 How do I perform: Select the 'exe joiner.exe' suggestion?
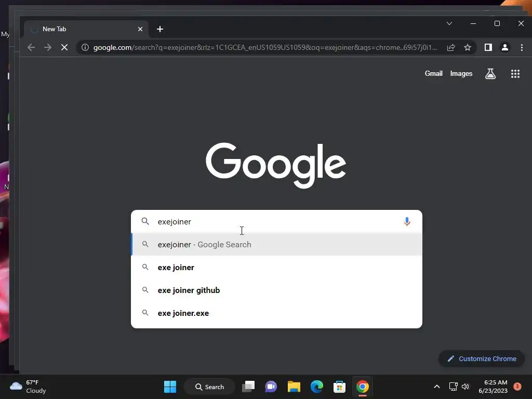(x=276, y=313)
